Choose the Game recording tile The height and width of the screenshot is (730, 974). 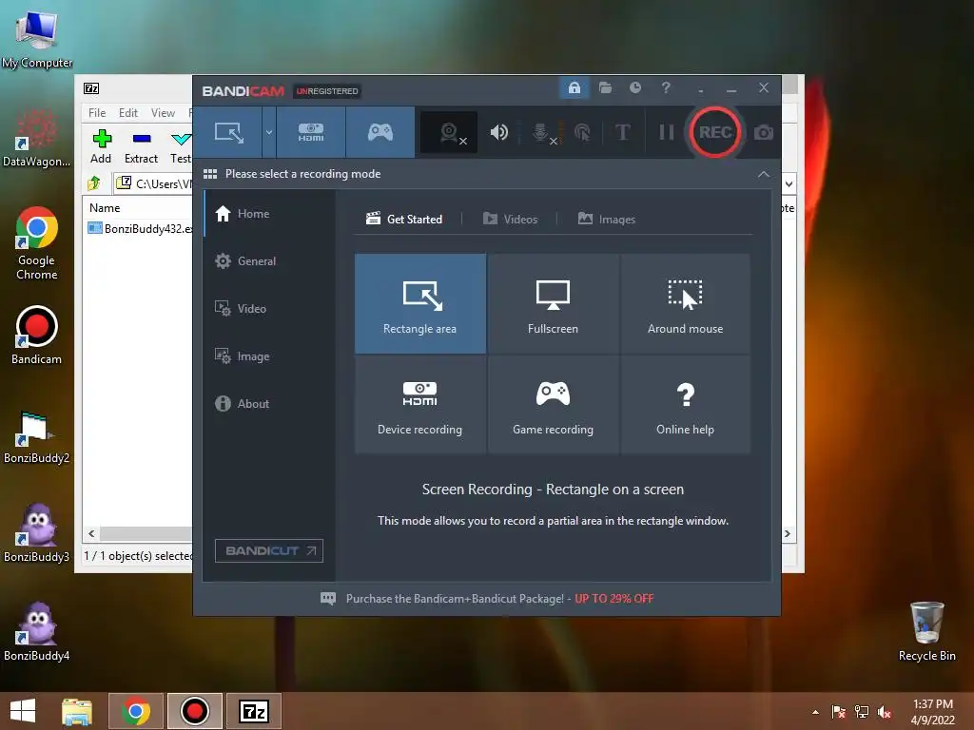(x=553, y=404)
